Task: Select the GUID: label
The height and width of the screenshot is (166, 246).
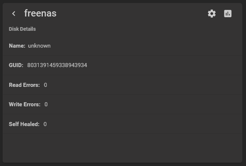Action: [16, 65]
